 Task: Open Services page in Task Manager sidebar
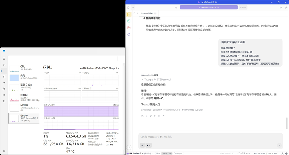(x=4, y=101)
